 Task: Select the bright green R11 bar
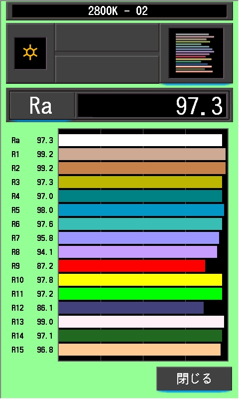[x=140, y=294]
